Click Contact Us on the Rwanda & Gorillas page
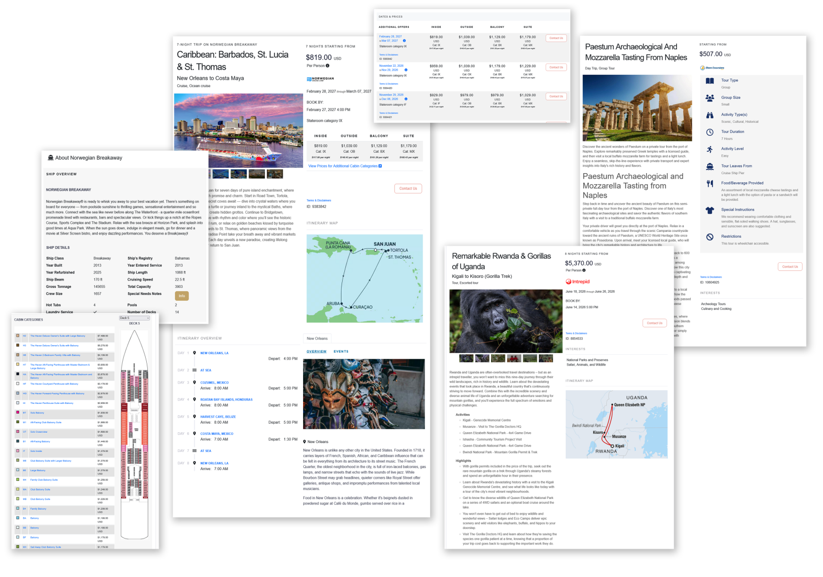The width and height of the screenshot is (823, 577). point(654,323)
